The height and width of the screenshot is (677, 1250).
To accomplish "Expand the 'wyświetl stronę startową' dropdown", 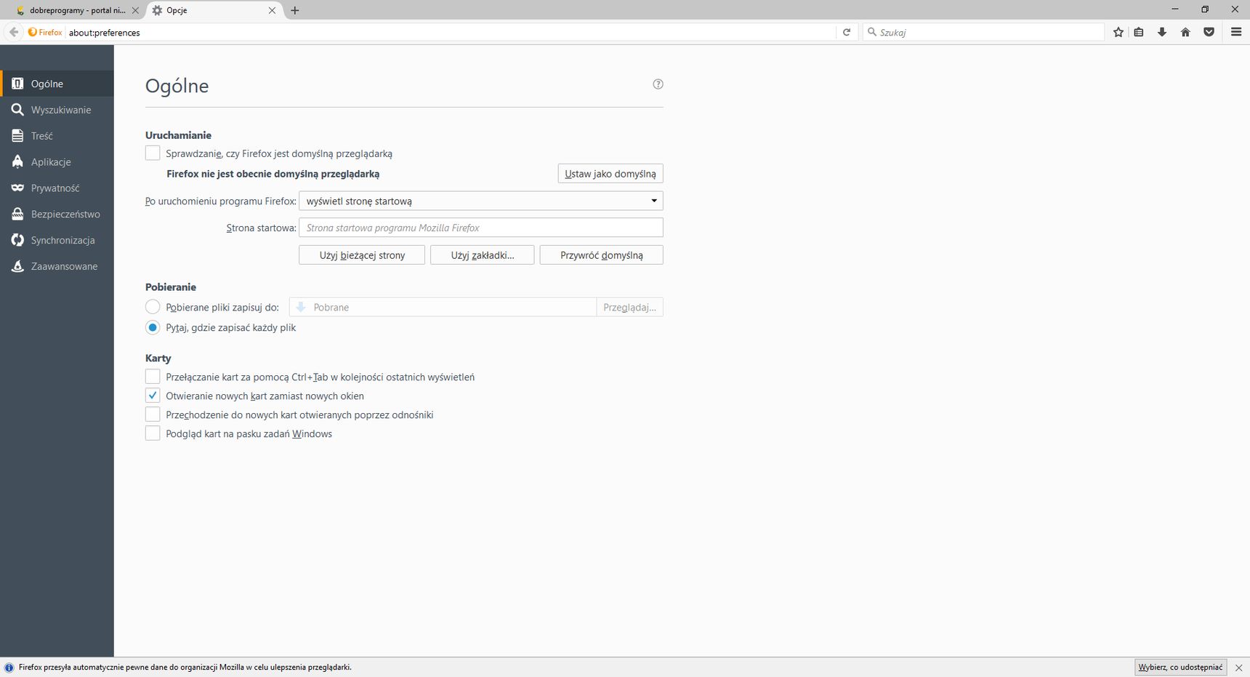I will click(481, 201).
